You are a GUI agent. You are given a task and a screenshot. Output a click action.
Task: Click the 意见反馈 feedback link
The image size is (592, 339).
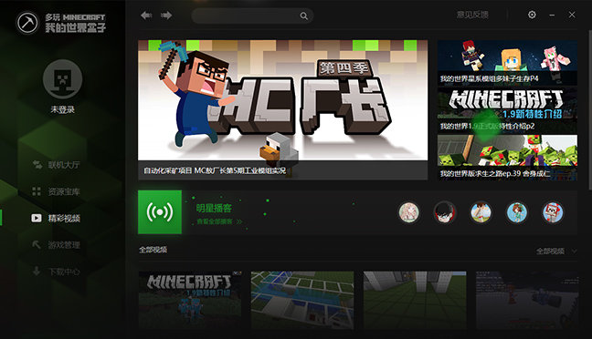click(x=472, y=15)
